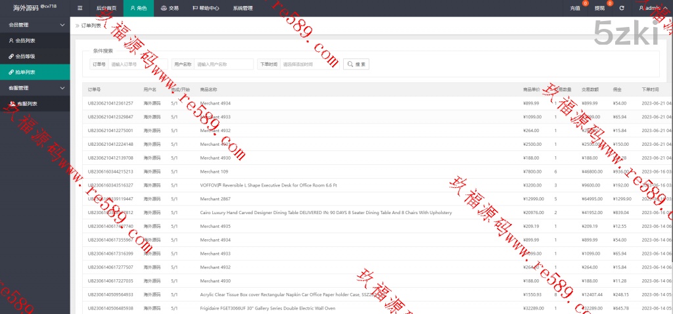Switch to the 后台首页 tab

pos(106,8)
